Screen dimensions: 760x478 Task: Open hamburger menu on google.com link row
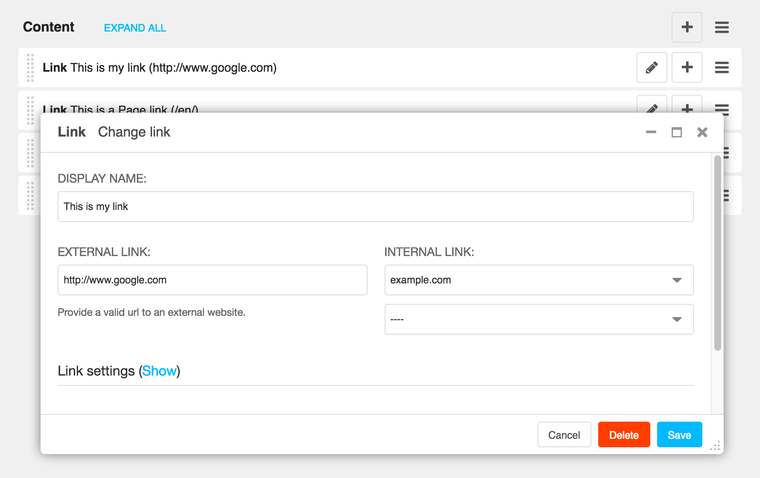click(722, 67)
